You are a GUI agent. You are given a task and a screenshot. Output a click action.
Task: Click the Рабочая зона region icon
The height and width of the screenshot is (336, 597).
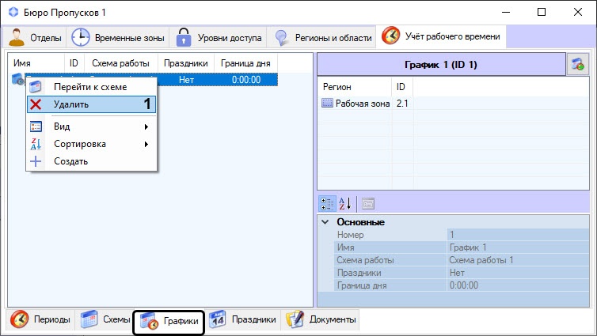327,104
